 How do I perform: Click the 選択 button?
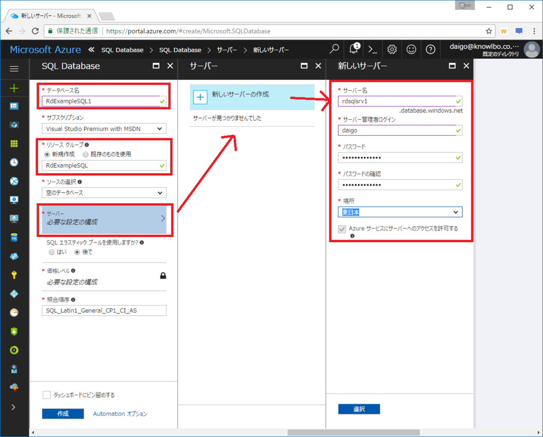359,409
